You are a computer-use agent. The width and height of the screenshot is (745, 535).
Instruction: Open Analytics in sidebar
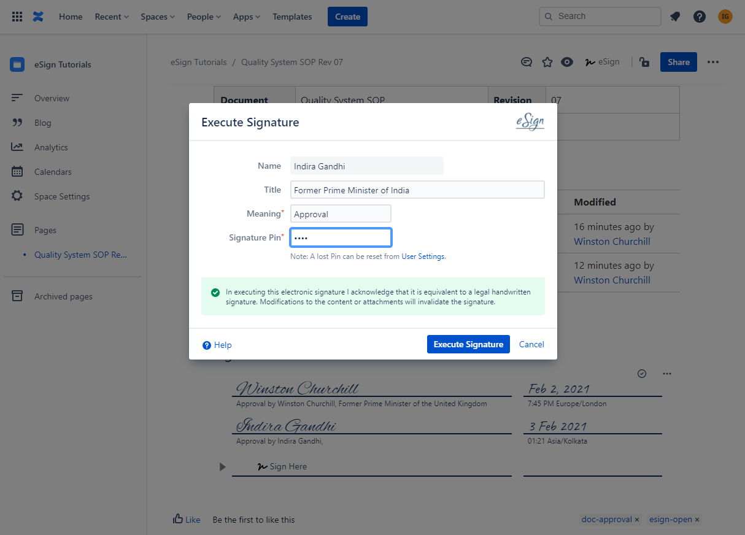click(x=51, y=147)
